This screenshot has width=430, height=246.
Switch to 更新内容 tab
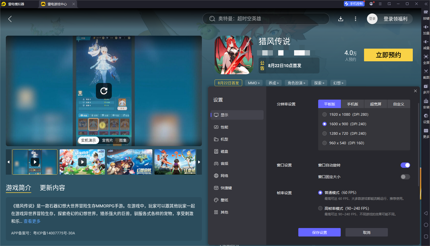(x=52, y=188)
